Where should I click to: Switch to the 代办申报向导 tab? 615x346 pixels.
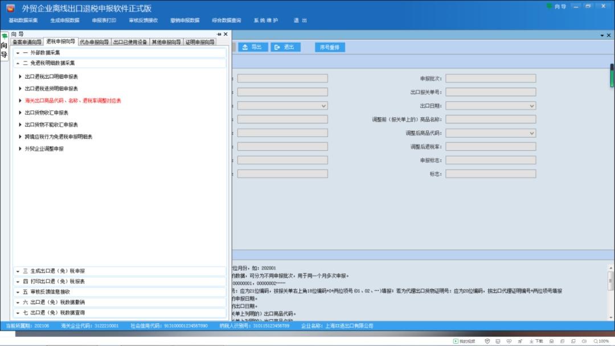(94, 42)
